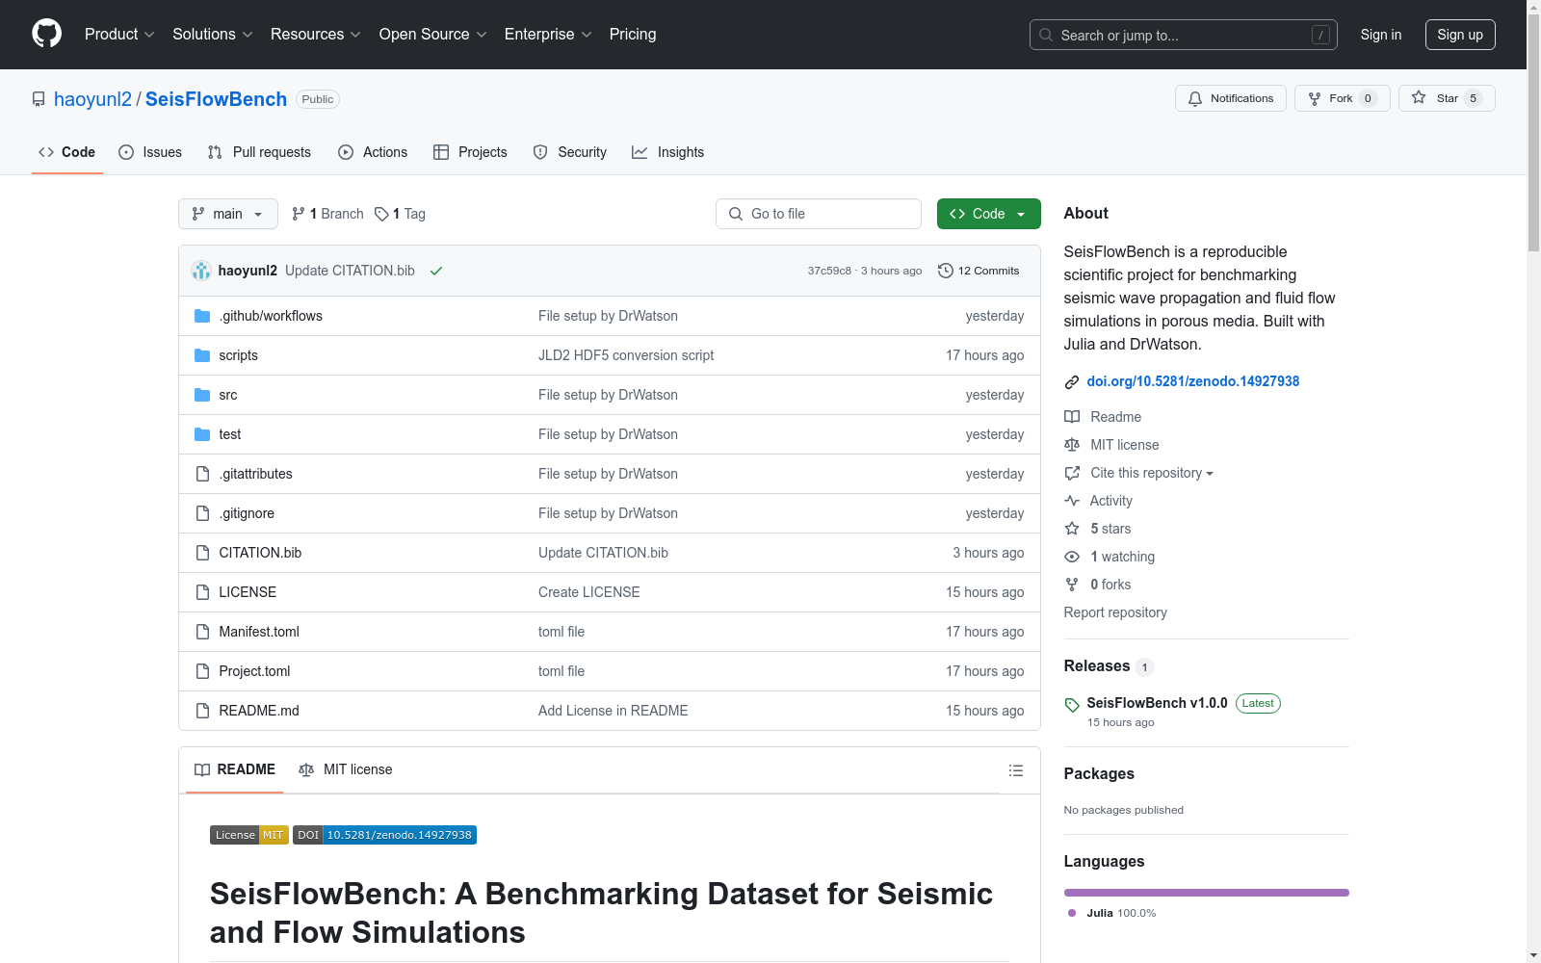1541x963 pixels.
Task: Open the README.md file
Action: [259, 711]
